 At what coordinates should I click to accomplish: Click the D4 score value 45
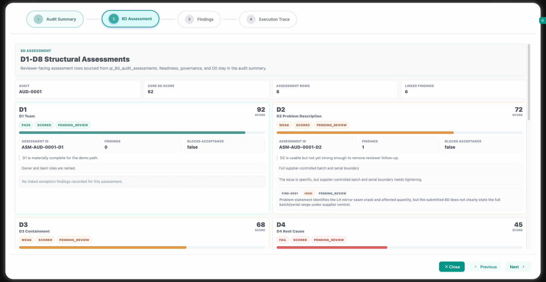click(518, 225)
